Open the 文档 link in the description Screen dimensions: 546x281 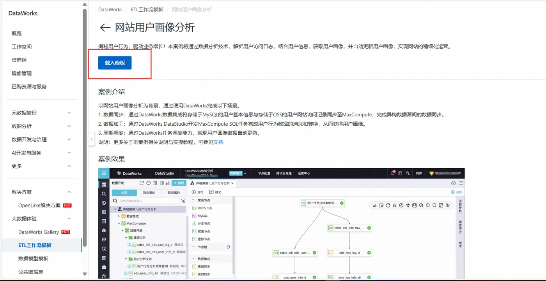(x=218, y=142)
